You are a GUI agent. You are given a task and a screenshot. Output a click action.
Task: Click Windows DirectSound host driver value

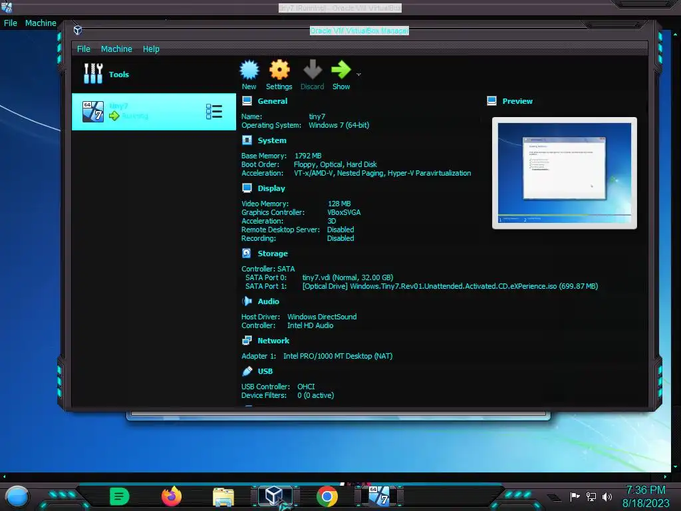coord(322,317)
